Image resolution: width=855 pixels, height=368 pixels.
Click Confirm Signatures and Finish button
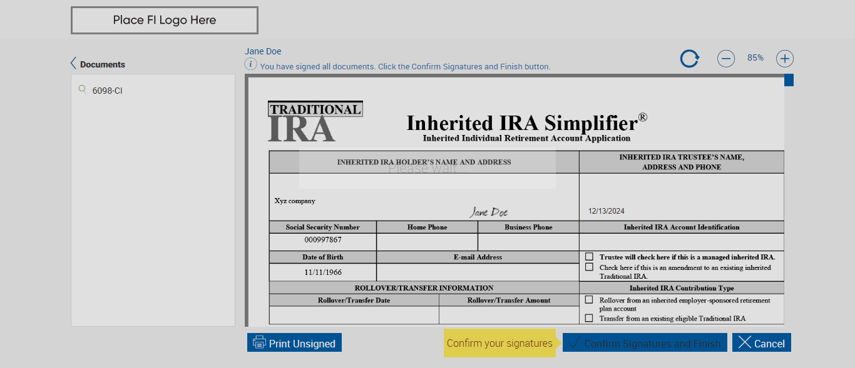pos(645,342)
